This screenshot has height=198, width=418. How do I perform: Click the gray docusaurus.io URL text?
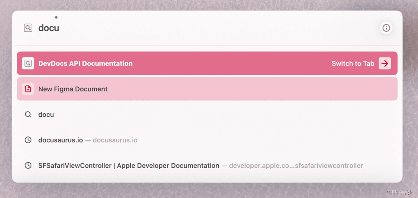click(x=115, y=140)
